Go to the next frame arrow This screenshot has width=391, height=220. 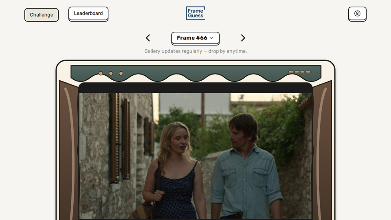click(243, 38)
